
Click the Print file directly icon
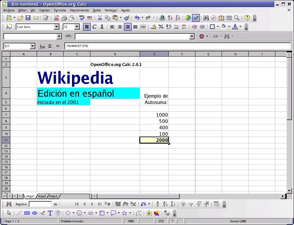coord(64,18)
